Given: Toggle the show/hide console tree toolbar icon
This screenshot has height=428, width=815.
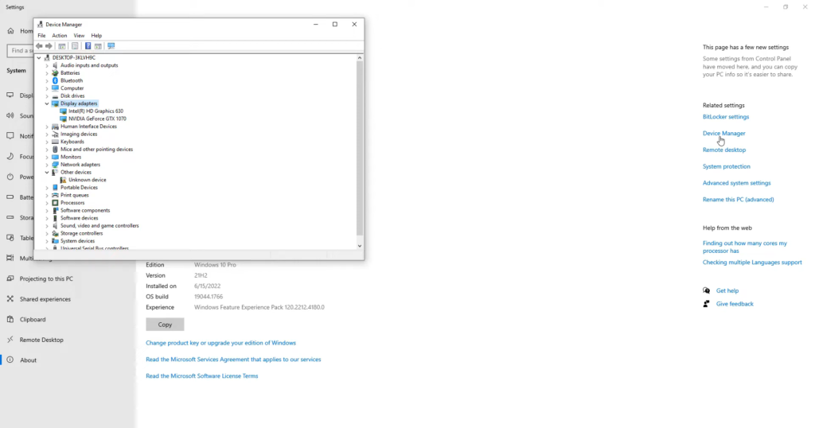Looking at the screenshot, I should [x=62, y=46].
